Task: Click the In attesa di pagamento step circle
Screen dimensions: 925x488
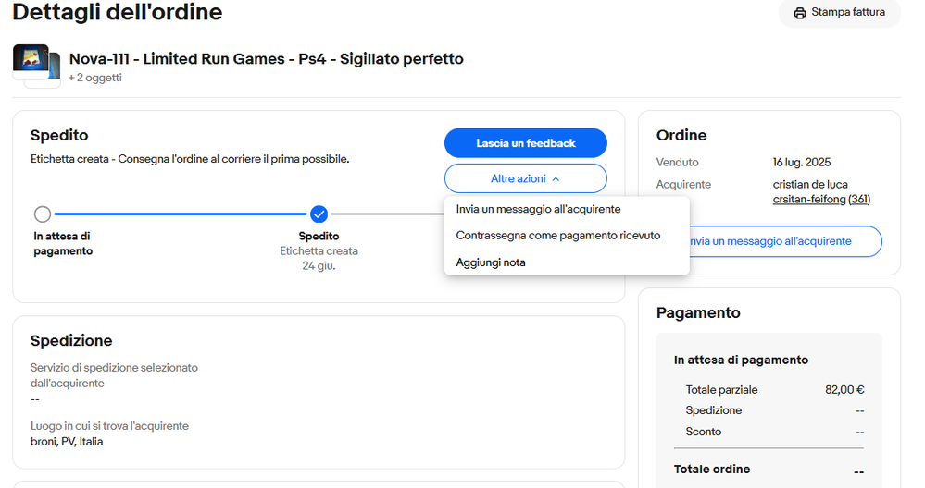Action: coord(43,213)
